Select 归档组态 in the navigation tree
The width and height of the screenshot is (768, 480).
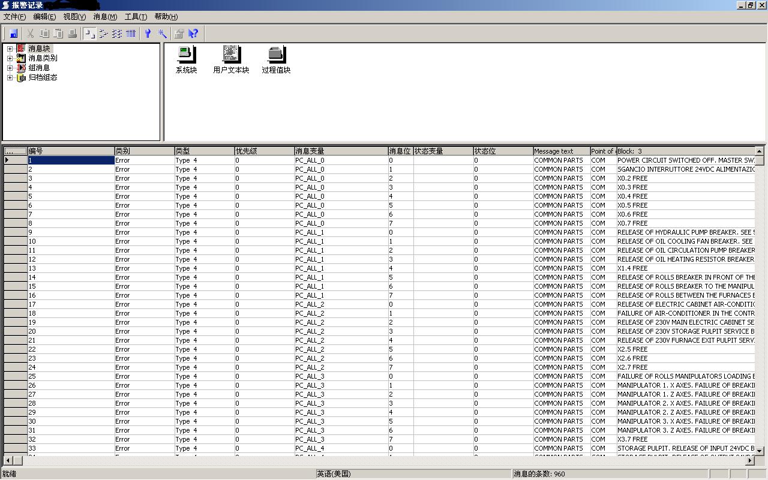(x=43, y=77)
